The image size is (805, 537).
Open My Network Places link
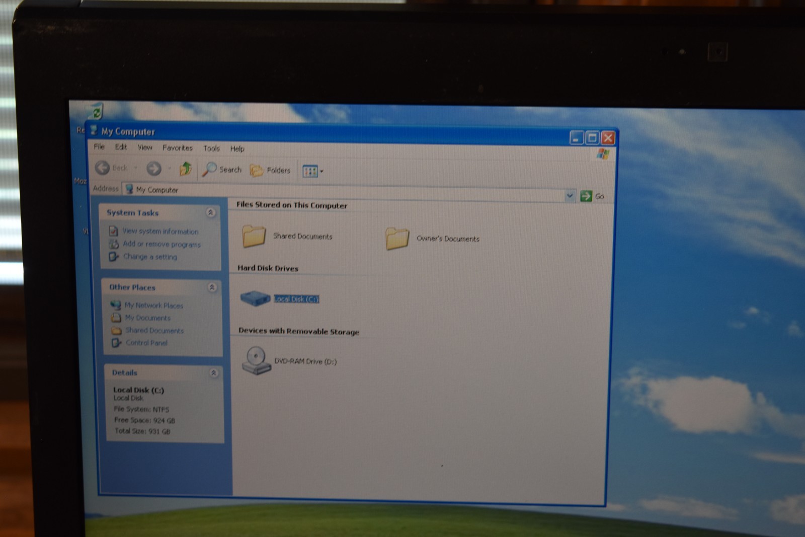(x=154, y=305)
